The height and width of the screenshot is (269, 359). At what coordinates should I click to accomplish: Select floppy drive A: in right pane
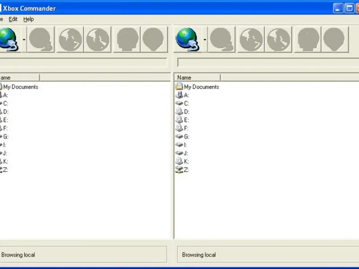click(x=182, y=95)
